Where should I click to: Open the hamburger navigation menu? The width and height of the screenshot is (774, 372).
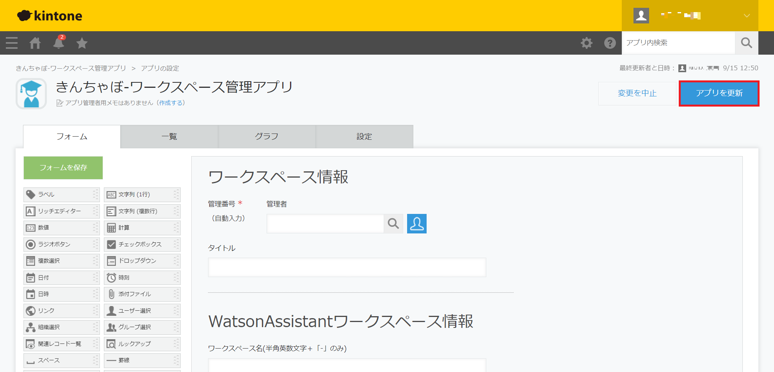tap(12, 43)
